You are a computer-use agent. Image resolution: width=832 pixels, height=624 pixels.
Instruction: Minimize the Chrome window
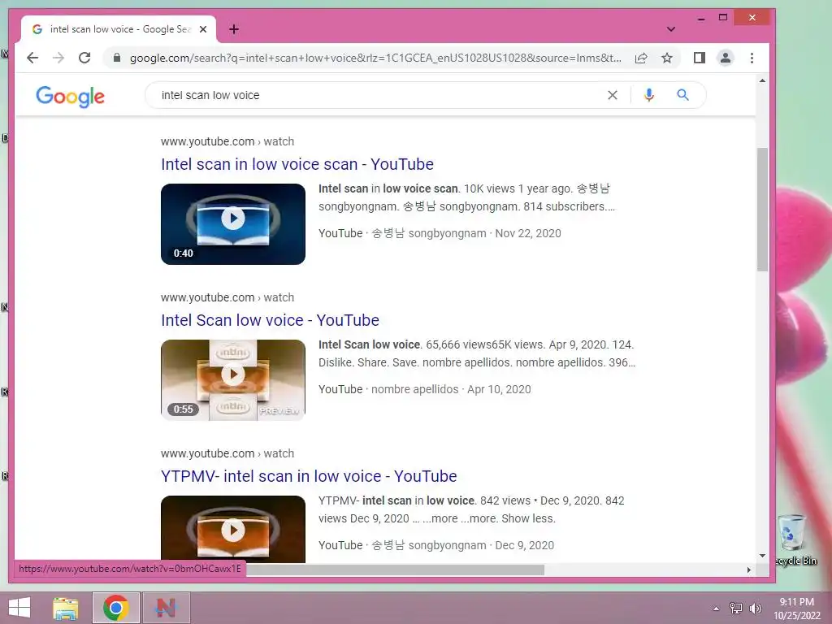point(701,18)
